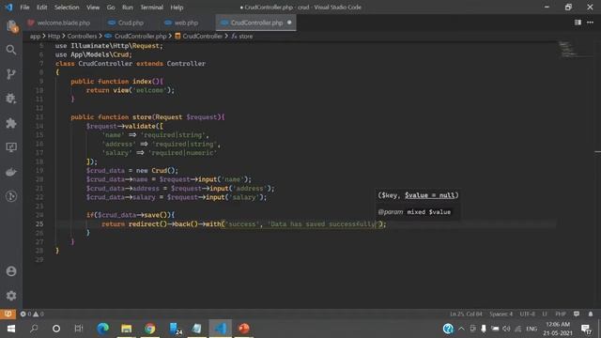Open Cortana circle on taskbar
This screenshot has height=338, width=601.
(x=56, y=329)
